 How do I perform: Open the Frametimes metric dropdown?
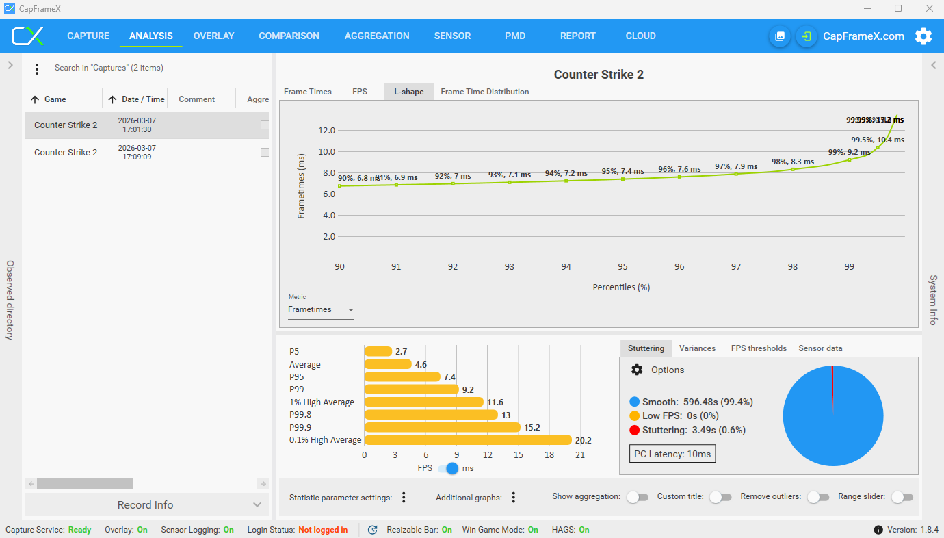point(321,310)
